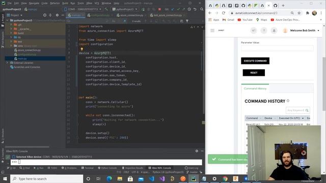Open the XBee menu
Screen dimensions: 326x183
[x=89, y=3]
